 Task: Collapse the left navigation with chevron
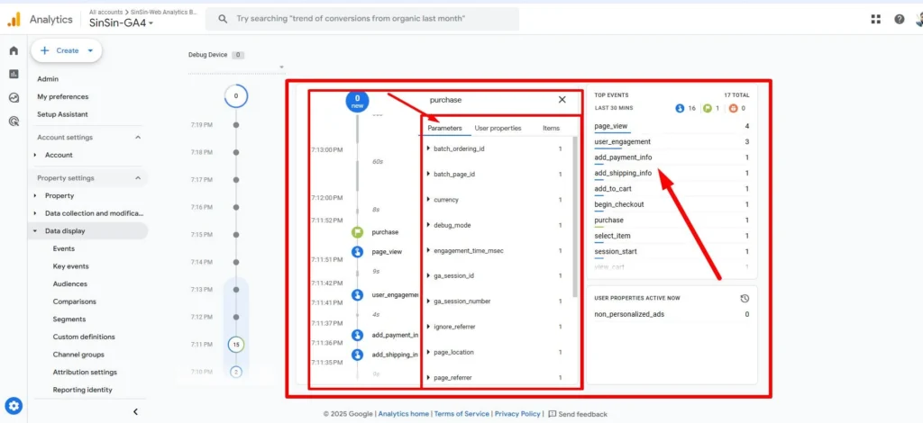coord(135,412)
